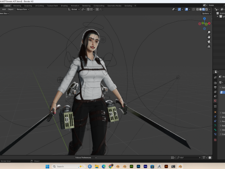The image size is (225, 169).
Task: Open the Scripting workspace tab
Action: pos(128,6)
